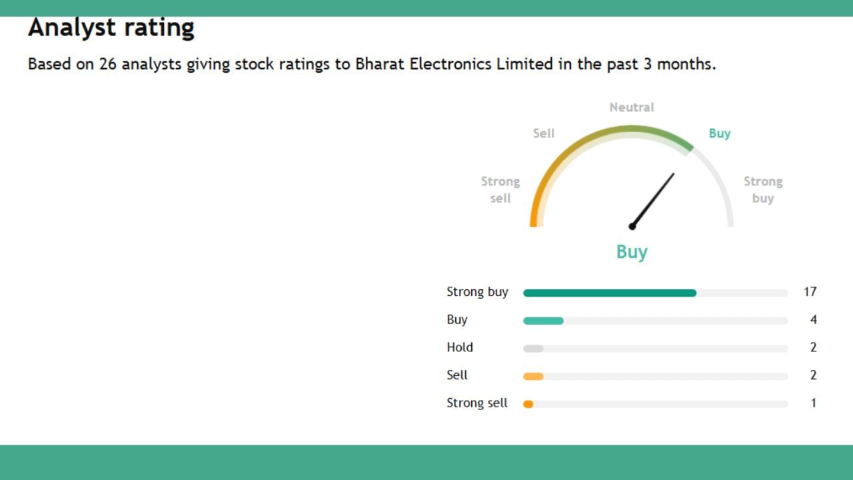
Task: Click the 26 analysts description sentence
Action: pos(372,65)
